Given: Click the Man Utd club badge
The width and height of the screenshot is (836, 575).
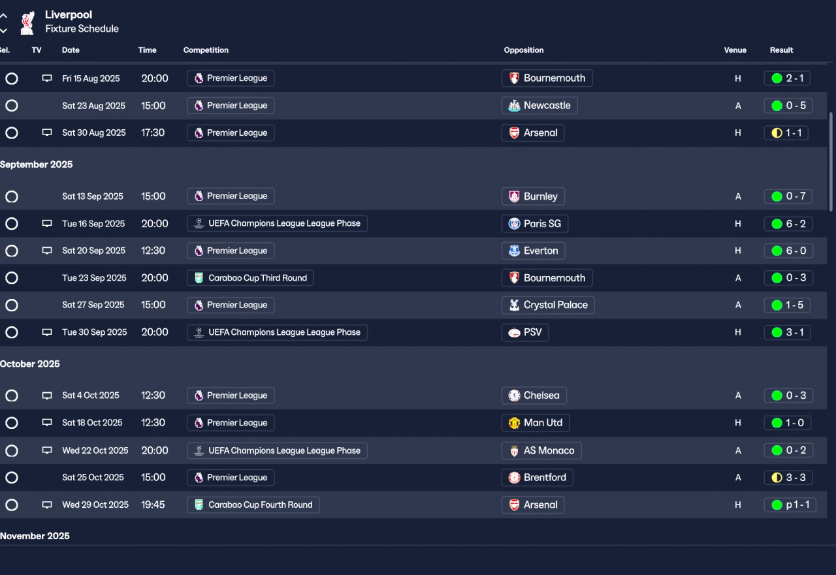Looking at the screenshot, I should click(x=515, y=423).
